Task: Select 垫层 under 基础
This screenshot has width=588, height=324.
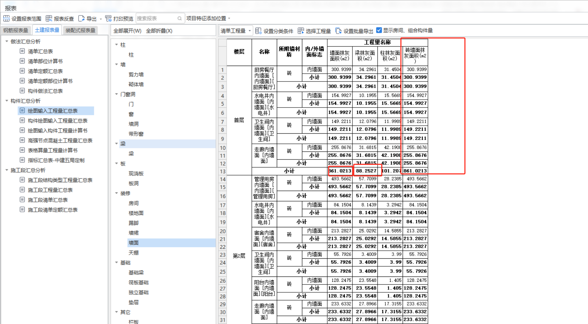Action: (x=134, y=302)
